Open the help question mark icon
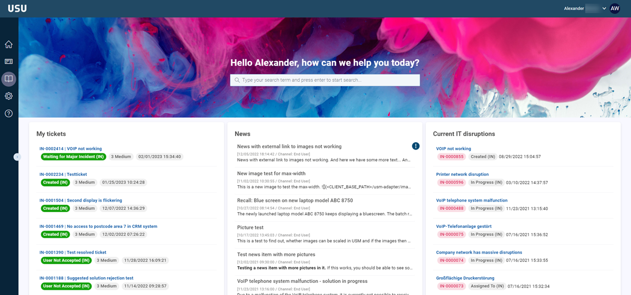Screen dimensions: 631x295 [x=8, y=113]
